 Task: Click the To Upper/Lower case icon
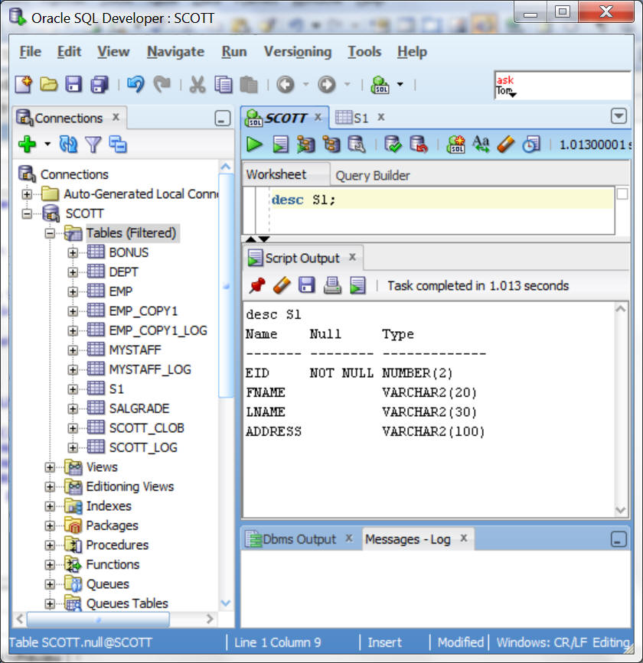(x=481, y=145)
